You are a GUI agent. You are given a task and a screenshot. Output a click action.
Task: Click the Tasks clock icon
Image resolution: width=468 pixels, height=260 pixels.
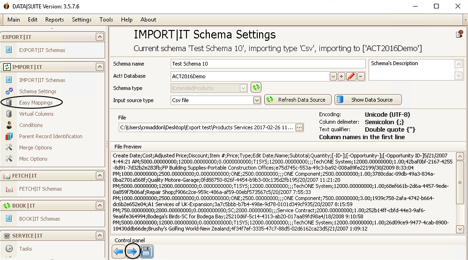click(9, 249)
